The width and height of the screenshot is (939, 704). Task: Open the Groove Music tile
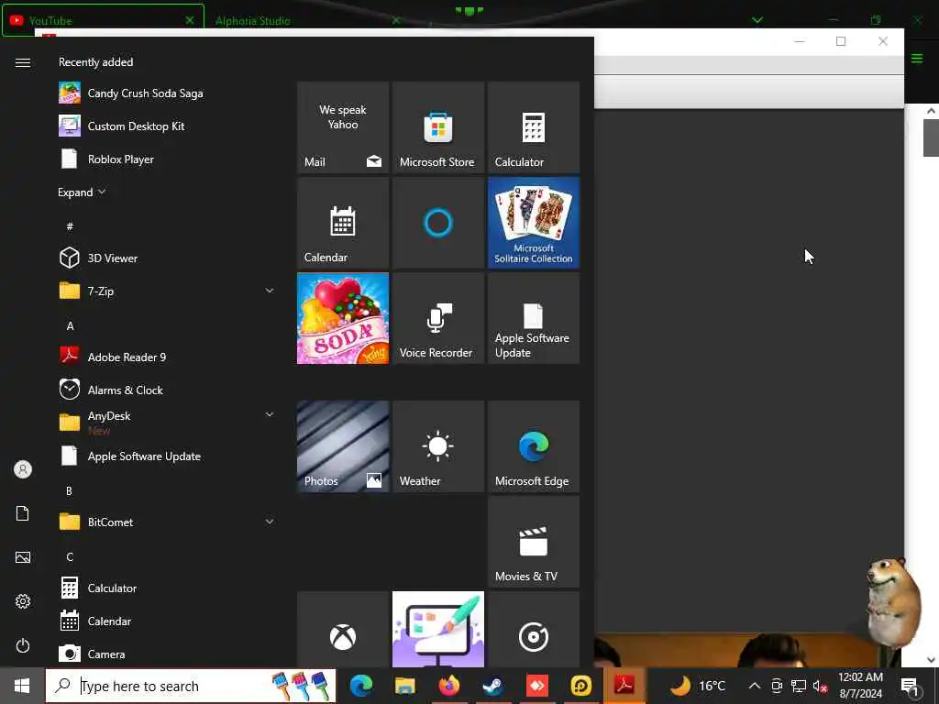[x=534, y=629]
